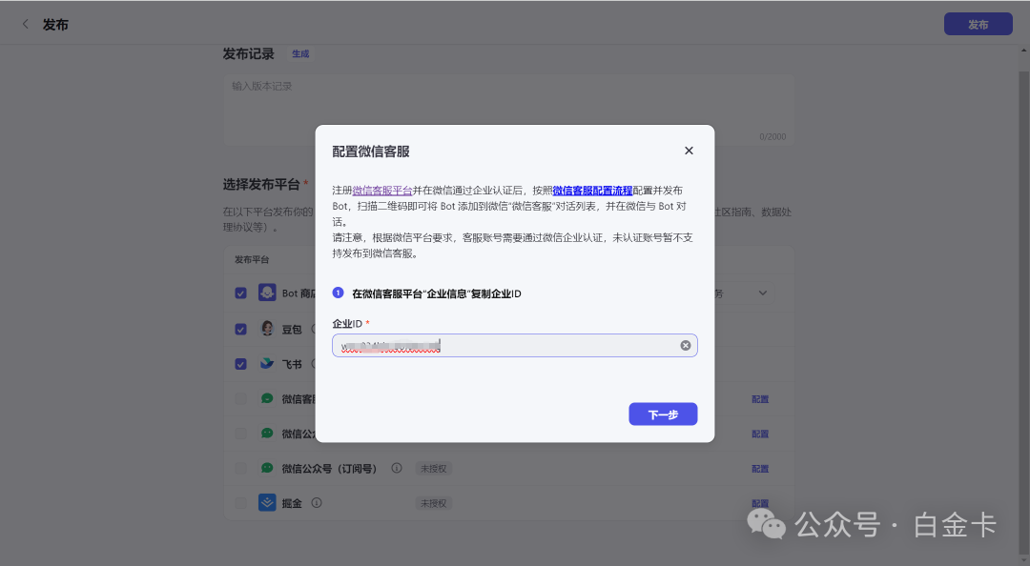Click the 微信公众号（订阅号） green icon

(267, 468)
